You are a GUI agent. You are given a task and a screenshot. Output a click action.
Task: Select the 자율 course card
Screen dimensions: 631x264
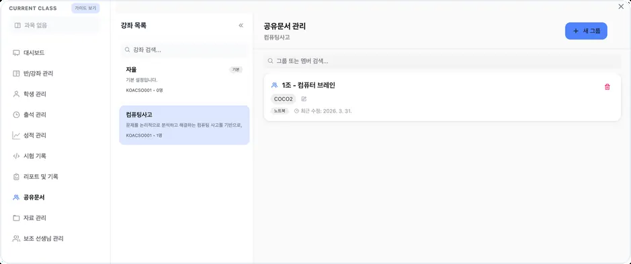tap(184, 80)
